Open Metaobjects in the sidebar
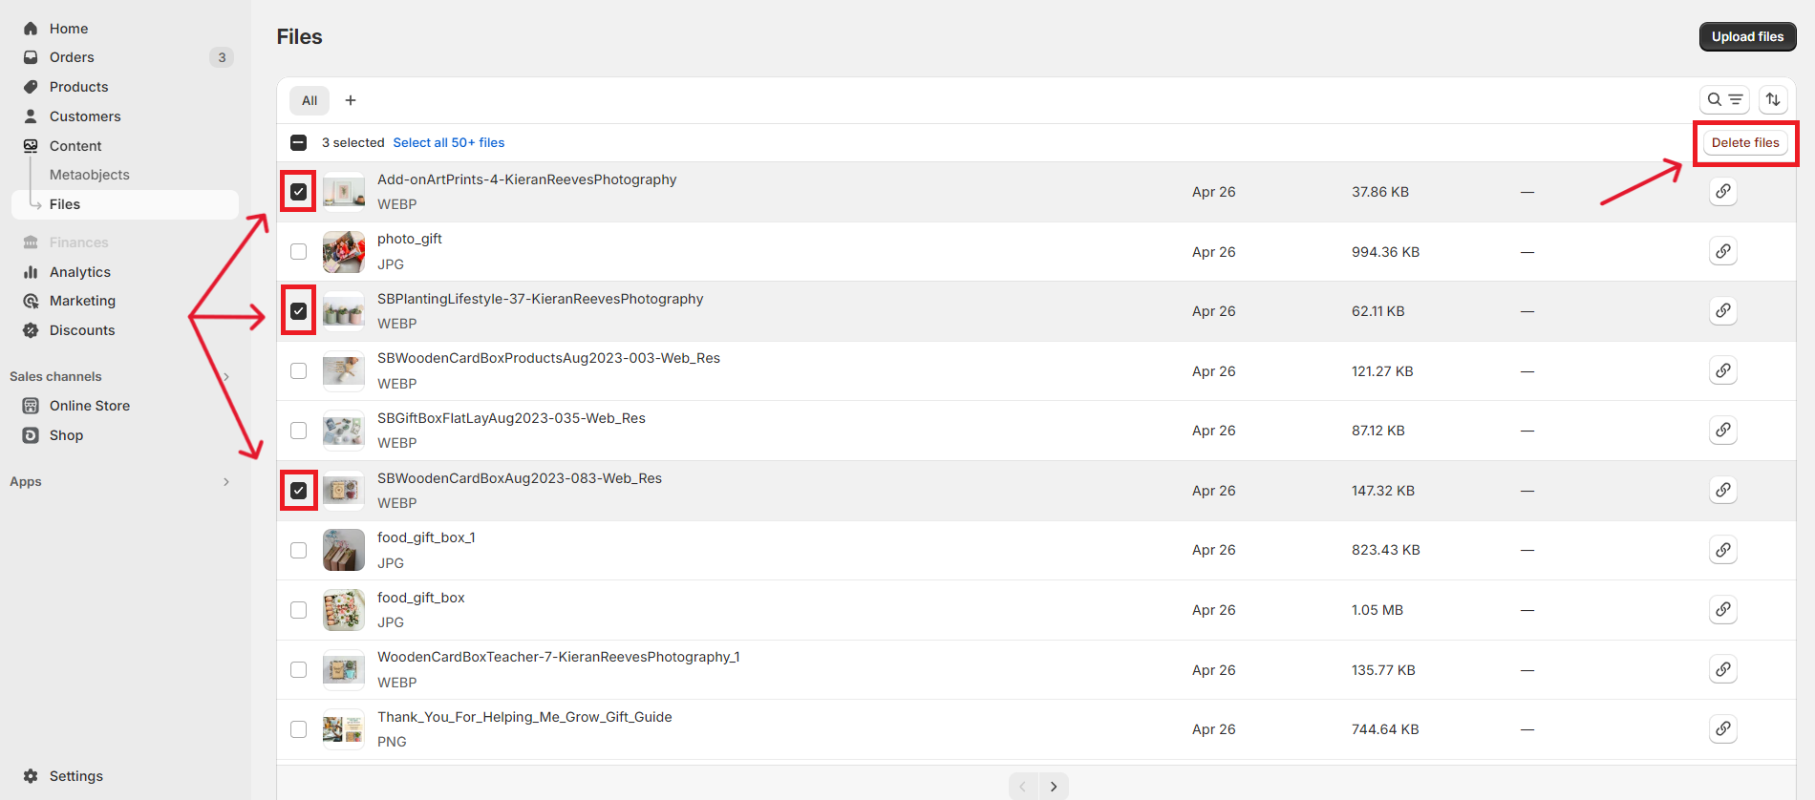The image size is (1815, 800). (x=89, y=175)
